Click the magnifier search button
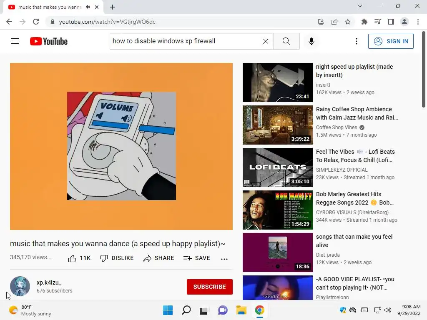 click(x=286, y=41)
